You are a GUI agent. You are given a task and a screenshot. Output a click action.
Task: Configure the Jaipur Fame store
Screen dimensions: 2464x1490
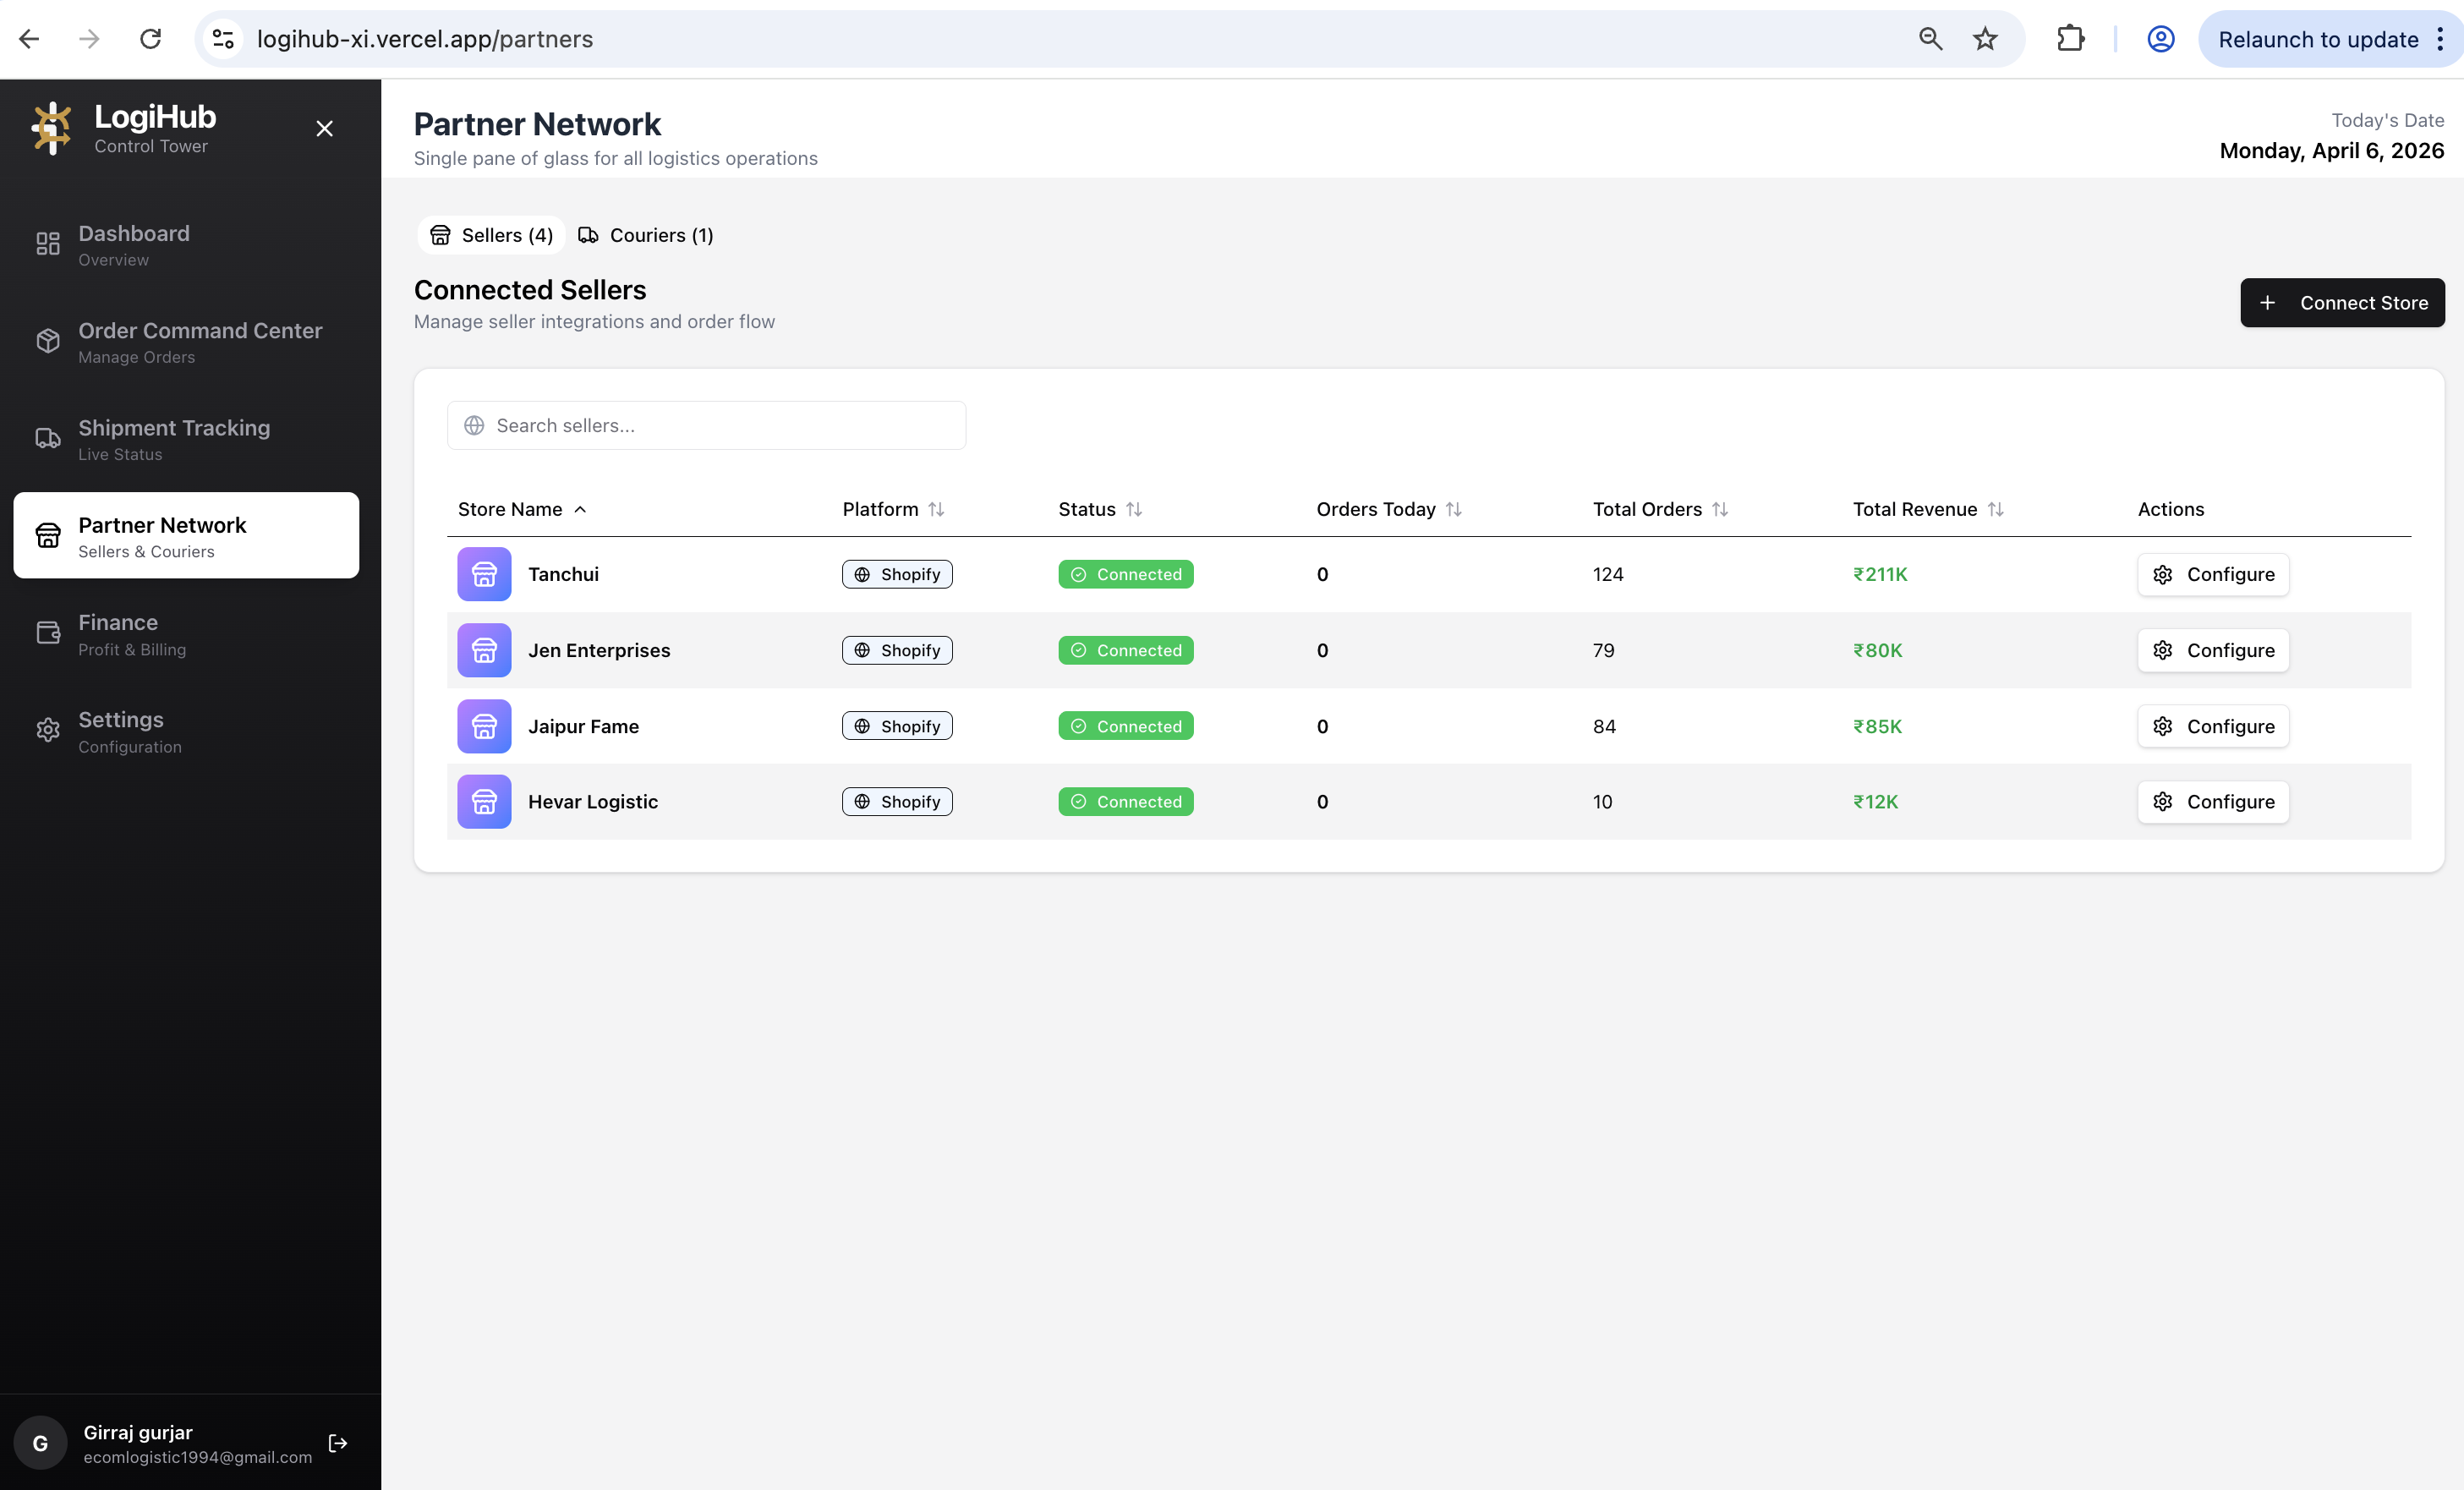coord(2213,726)
